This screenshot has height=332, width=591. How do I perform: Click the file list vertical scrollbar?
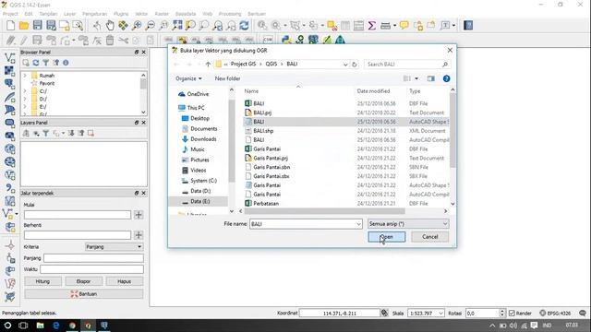[x=452, y=130]
